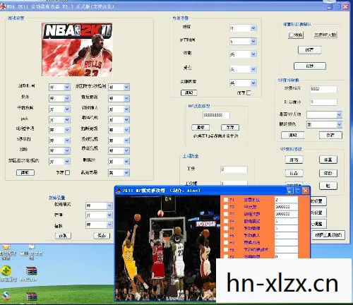Click the value field beside F1
353x305 pixels.
tap(286, 200)
